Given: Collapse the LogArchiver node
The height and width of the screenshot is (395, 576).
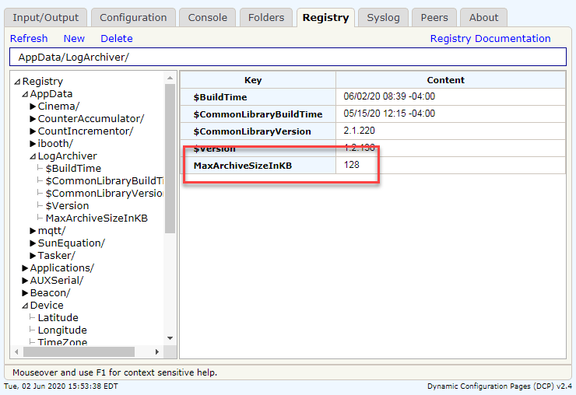Looking at the screenshot, I should [x=33, y=156].
